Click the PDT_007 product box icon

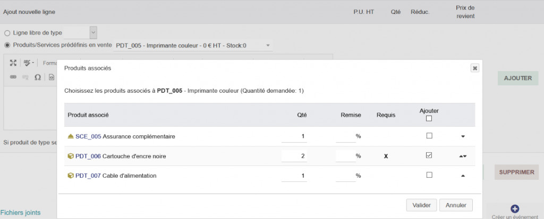click(71, 176)
